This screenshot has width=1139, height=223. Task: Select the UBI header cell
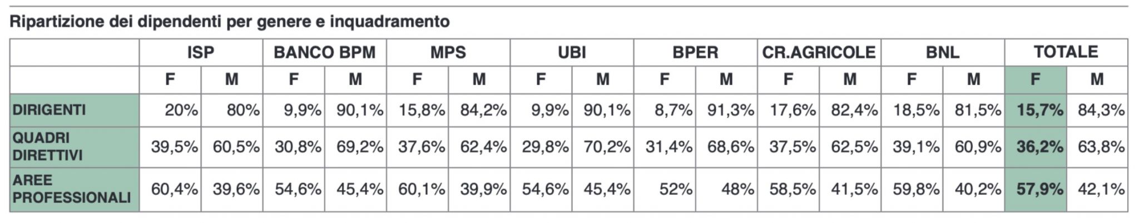click(x=572, y=53)
